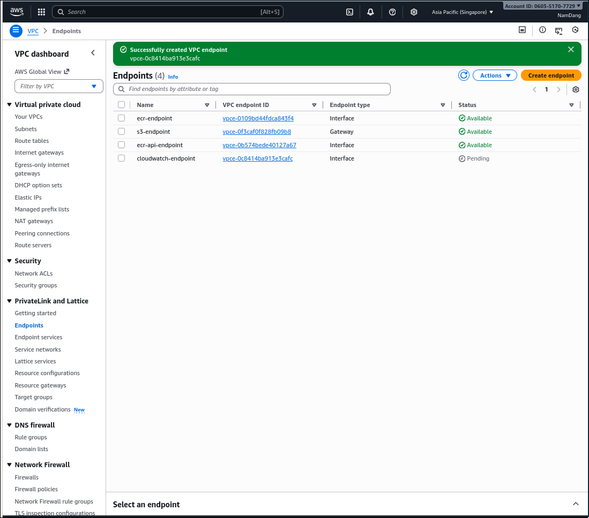Open the AWS services grid icon

pos(41,11)
